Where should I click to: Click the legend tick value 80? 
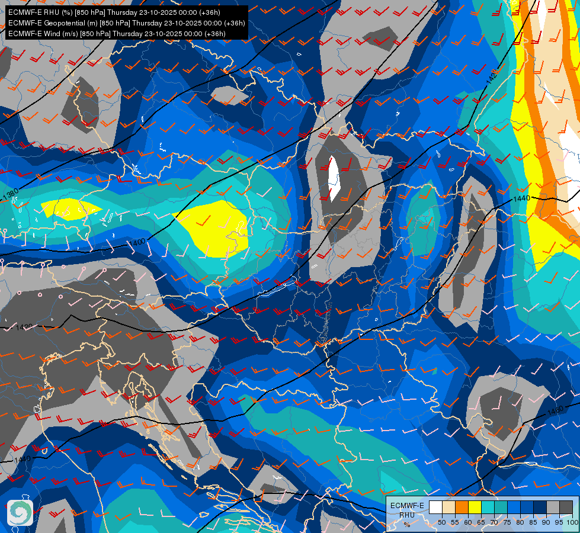click(520, 522)
